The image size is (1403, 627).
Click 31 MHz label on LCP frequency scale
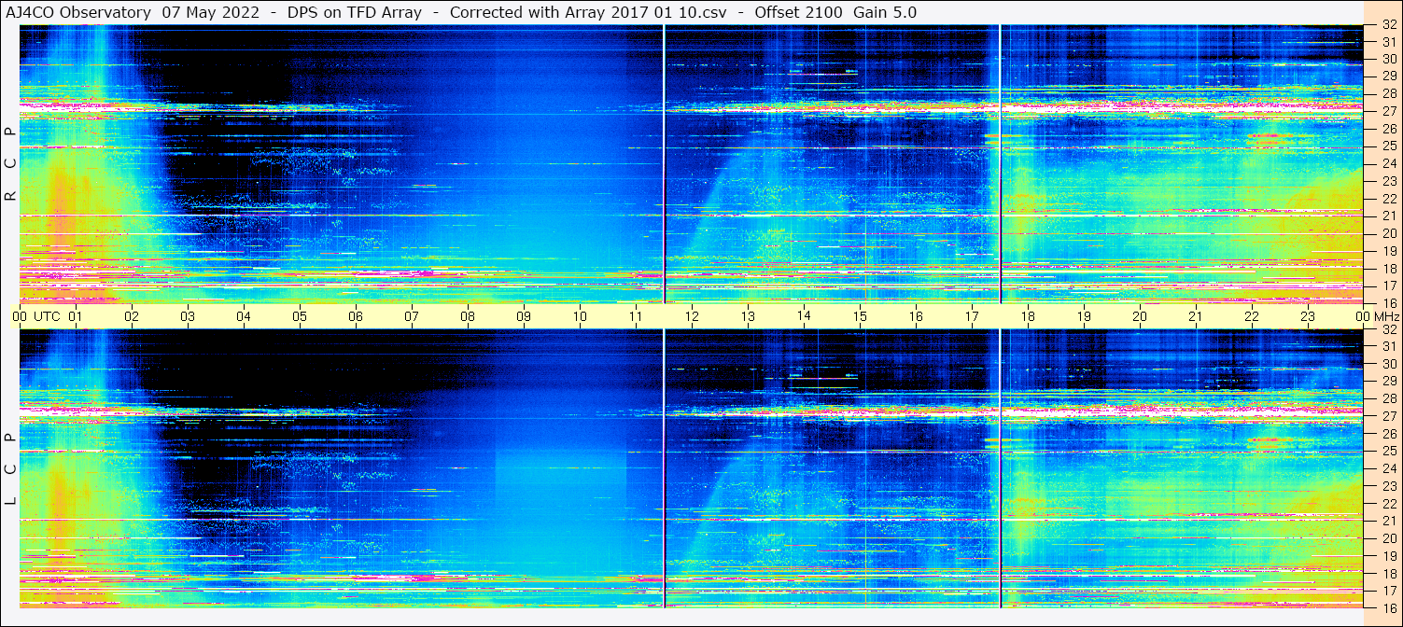click(1388, 346)
